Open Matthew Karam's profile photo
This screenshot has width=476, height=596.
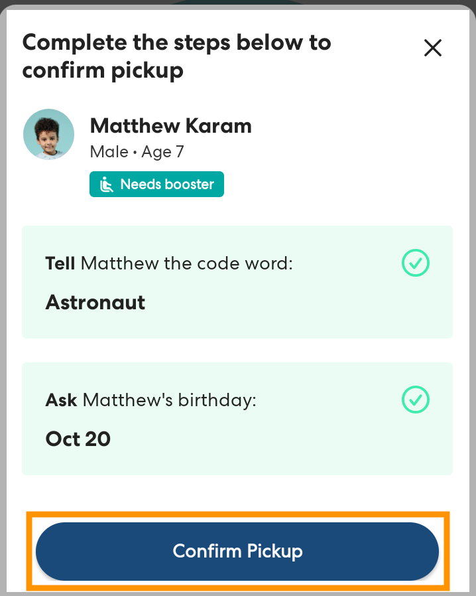48,134
